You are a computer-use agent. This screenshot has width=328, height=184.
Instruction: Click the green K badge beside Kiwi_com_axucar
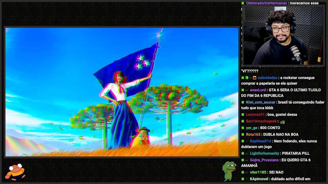click(243, 102)
